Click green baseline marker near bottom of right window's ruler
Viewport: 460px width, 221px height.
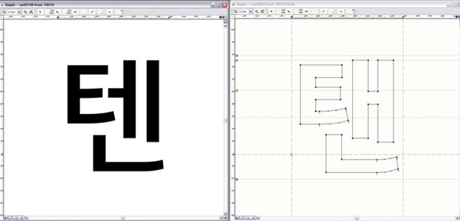click(x=237, y=179)
